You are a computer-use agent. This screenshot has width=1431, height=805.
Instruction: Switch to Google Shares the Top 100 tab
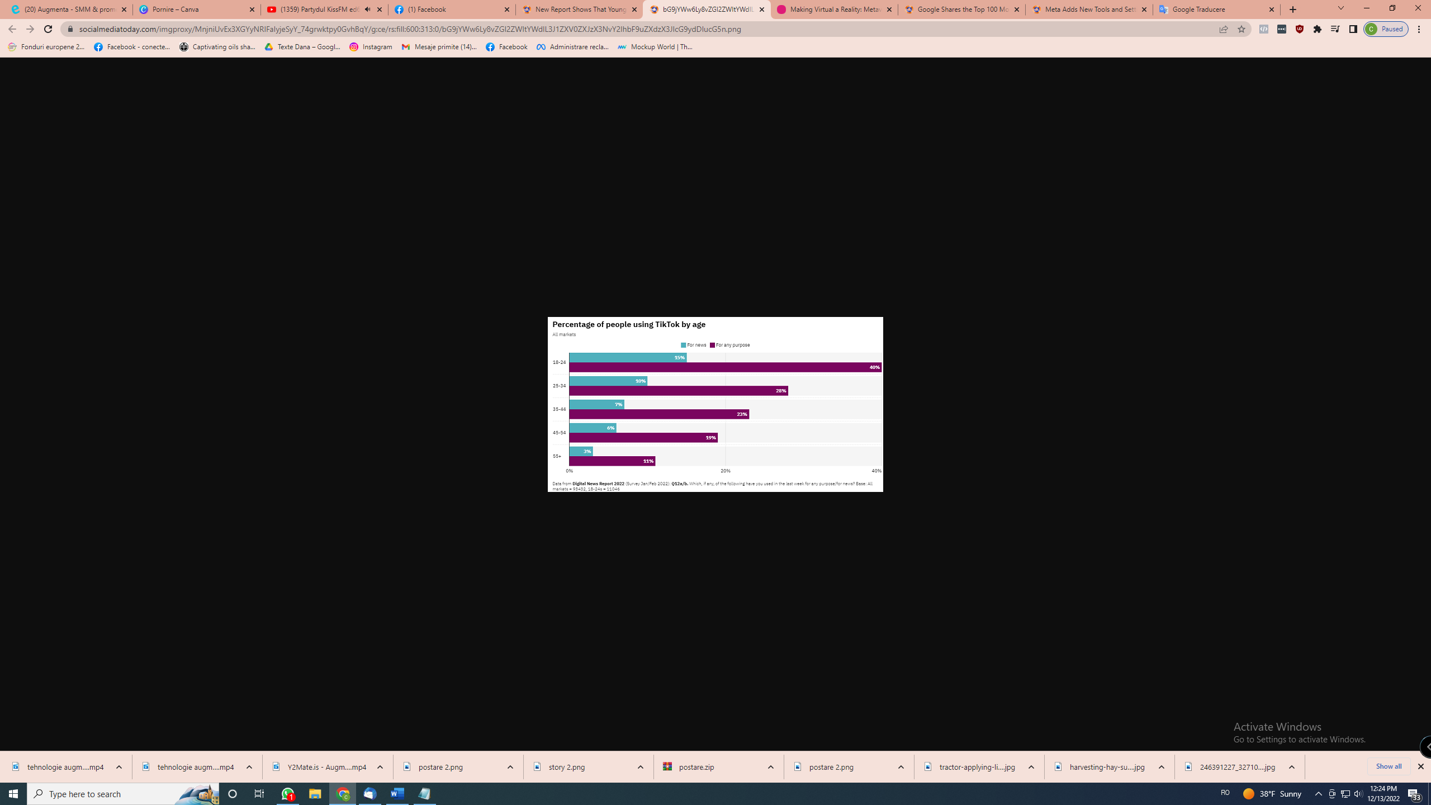coord(960,10)
